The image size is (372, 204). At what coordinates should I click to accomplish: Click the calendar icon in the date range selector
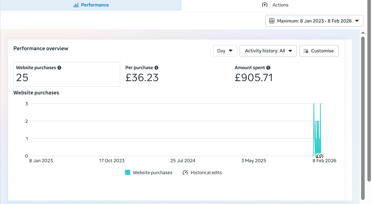(272, 21)
